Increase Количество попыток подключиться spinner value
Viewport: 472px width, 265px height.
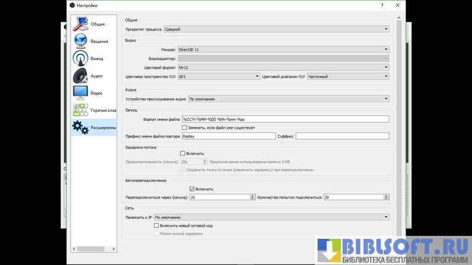click(x=386, y=196)
